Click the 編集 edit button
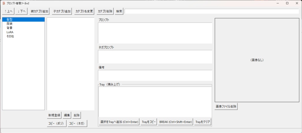The image size is (302, 133). (x=67, y=115)
